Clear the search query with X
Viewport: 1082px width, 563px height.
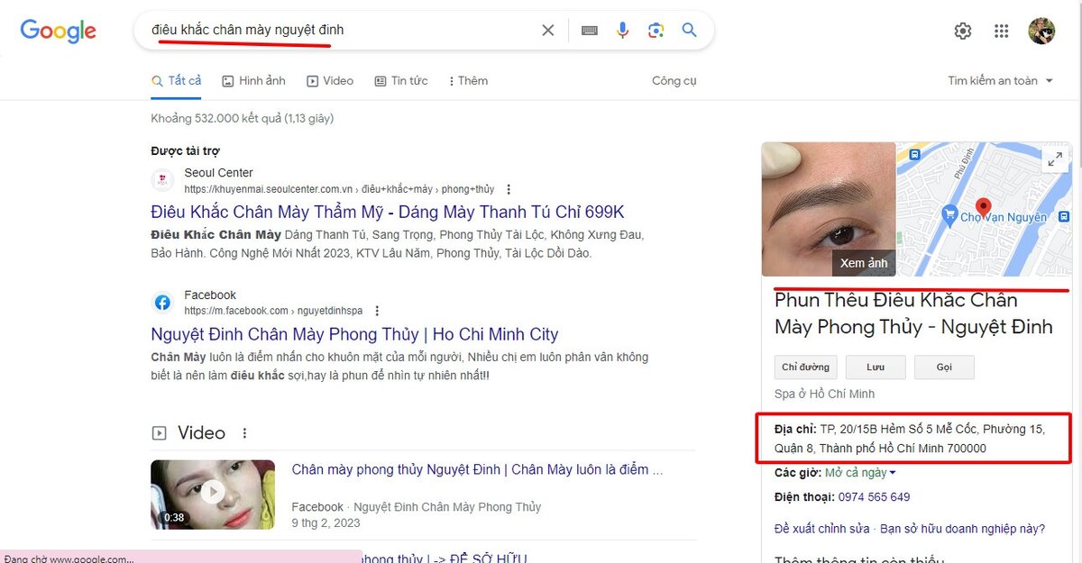[x=548, y=31]
